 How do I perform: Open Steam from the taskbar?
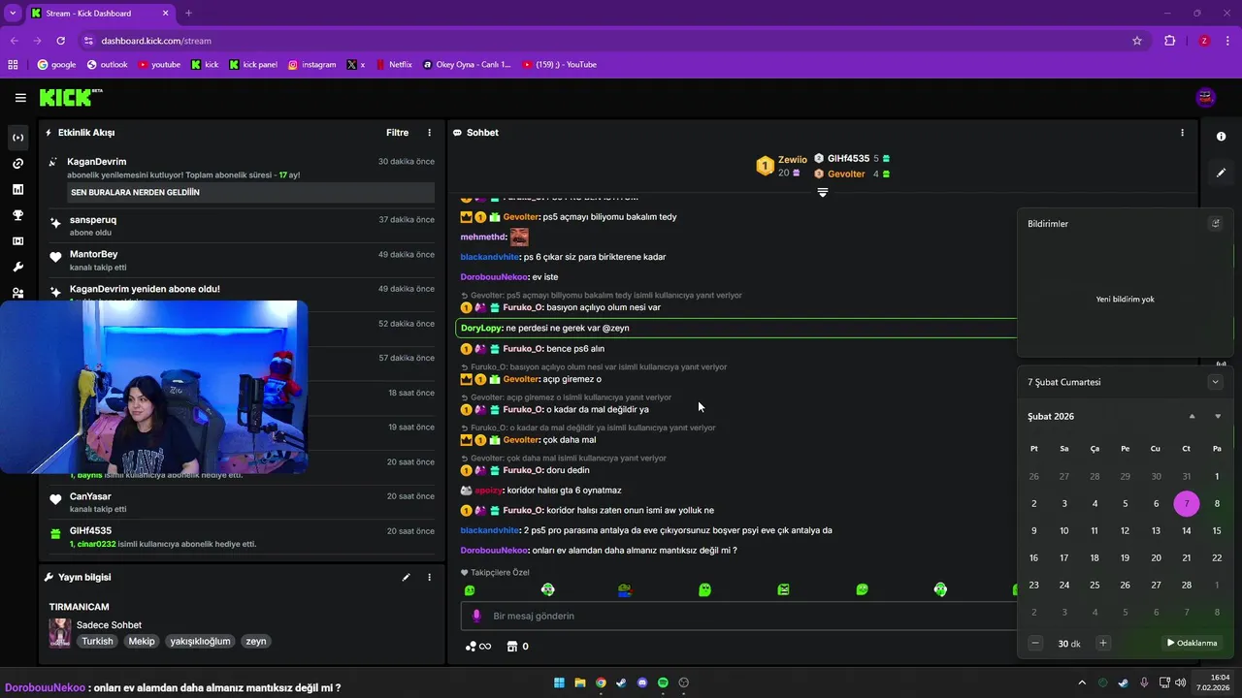coord(622,682)
